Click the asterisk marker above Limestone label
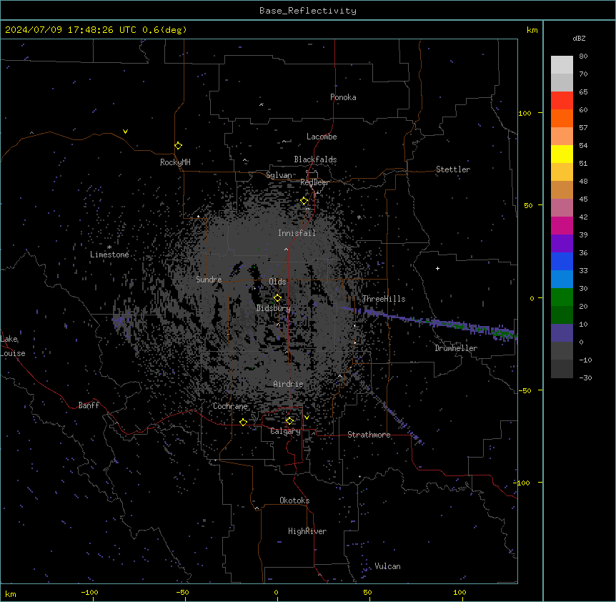The height and width of the screenshot is (602, 616). click(x=109, y=247)
